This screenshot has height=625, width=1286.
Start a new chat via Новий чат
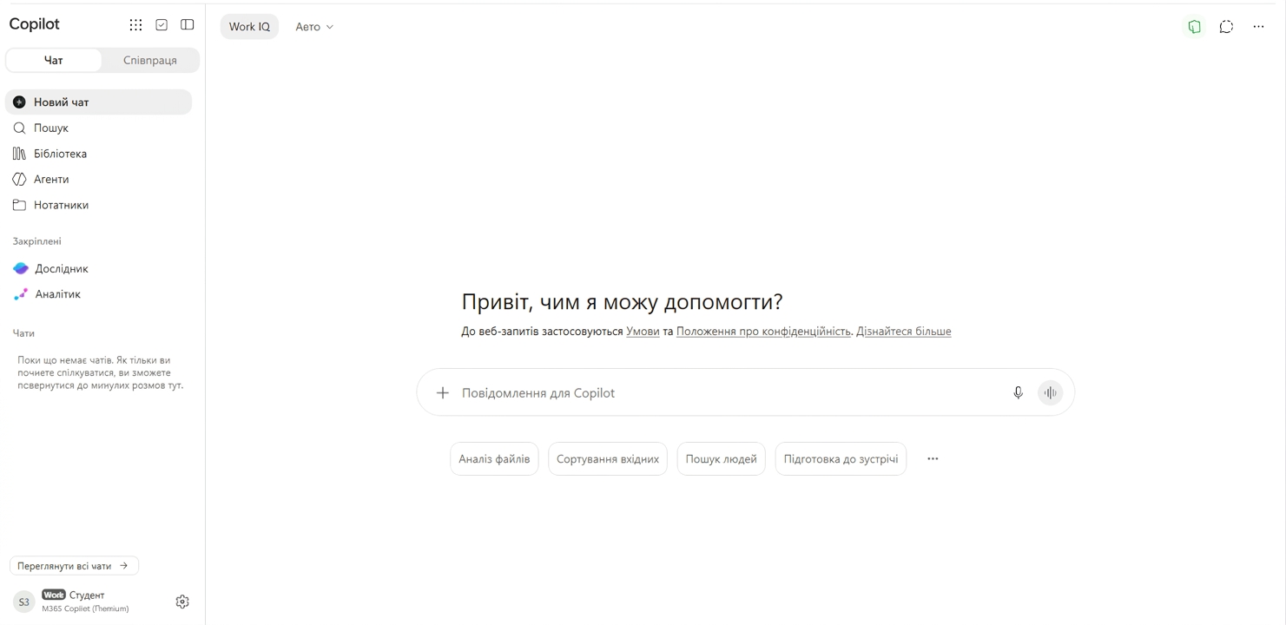pyautogui.click(x=98, y=102)
